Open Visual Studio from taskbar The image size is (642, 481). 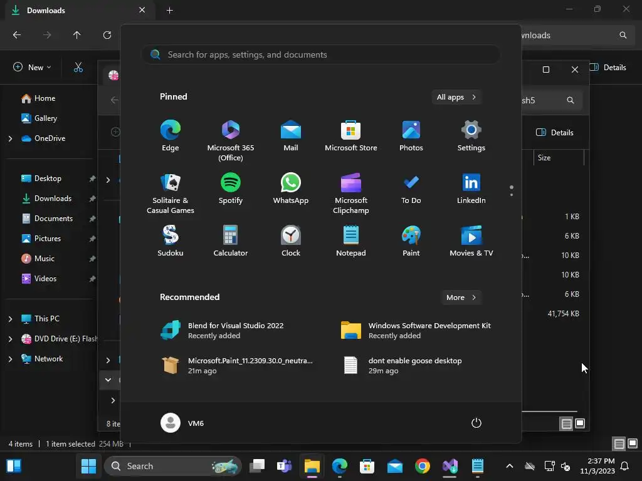450,466
